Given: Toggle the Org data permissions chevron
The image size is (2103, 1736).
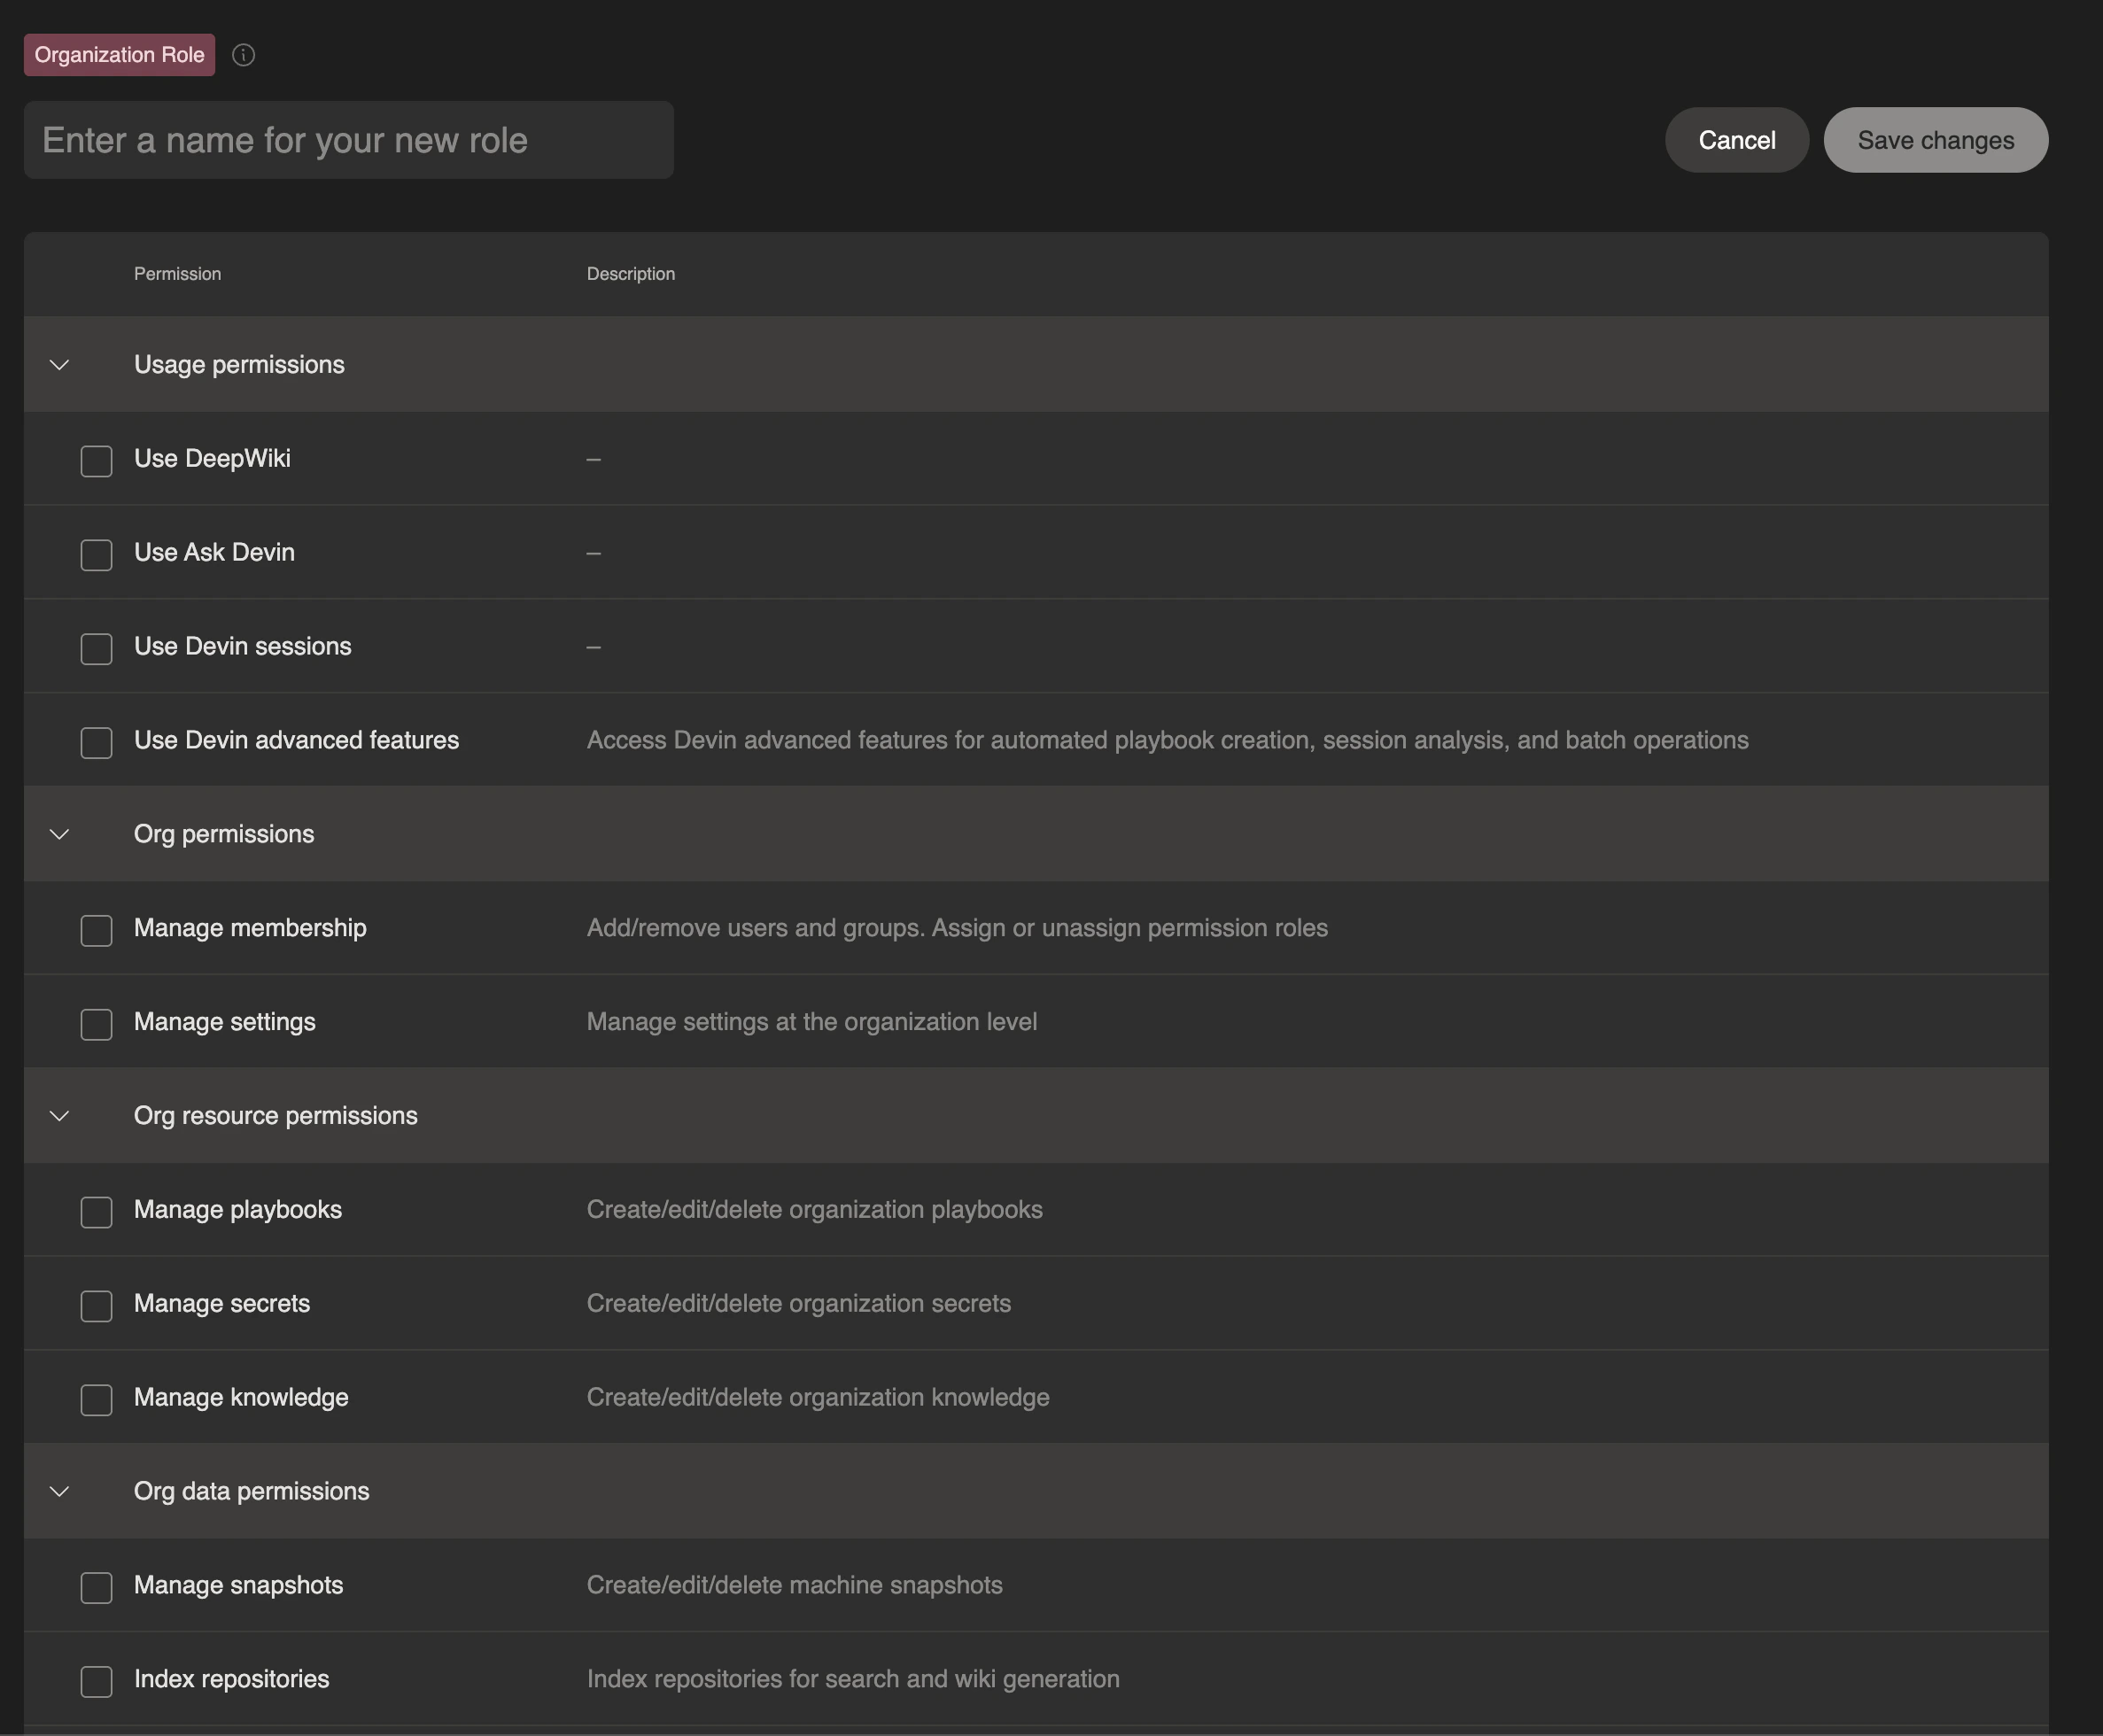Looking at the screenshot, I should click(x=60, y=1491).
